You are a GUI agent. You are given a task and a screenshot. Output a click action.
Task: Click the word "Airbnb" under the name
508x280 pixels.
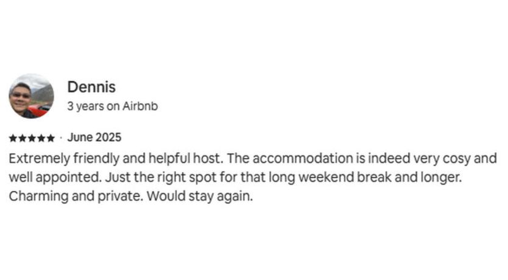(139, 106)
